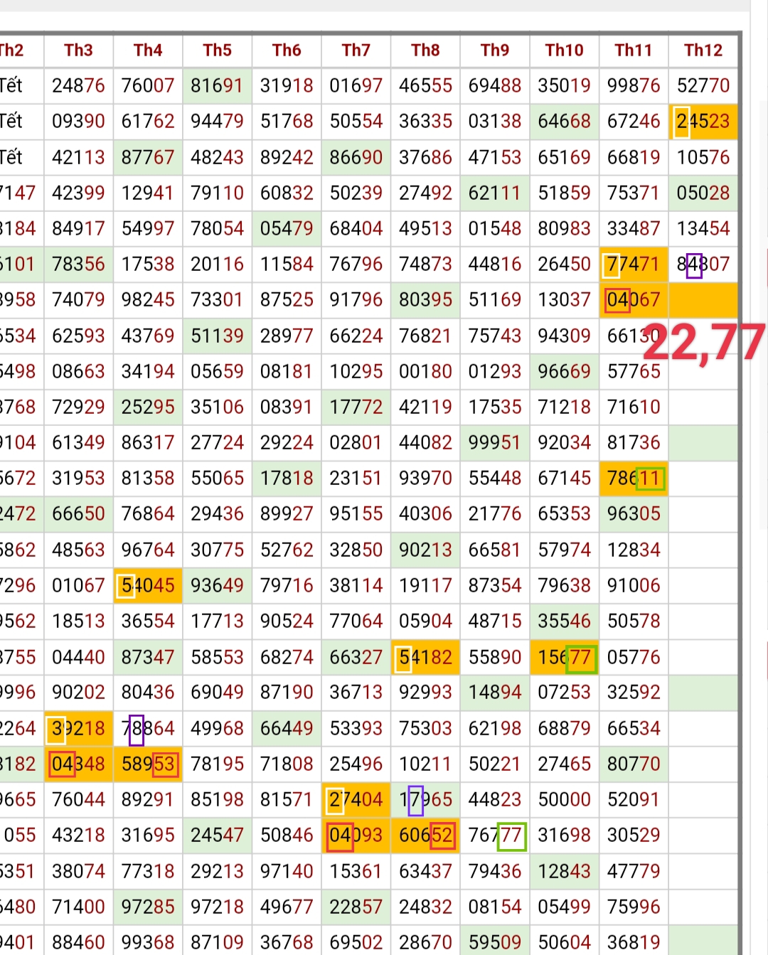Tap the Th12 column header
768x955 pixels.
click(x=703, y=50)
